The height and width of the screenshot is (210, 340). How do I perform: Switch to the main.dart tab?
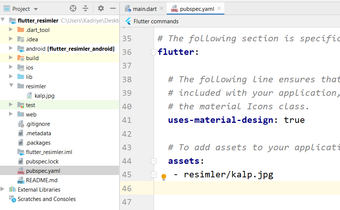point(144,9)
